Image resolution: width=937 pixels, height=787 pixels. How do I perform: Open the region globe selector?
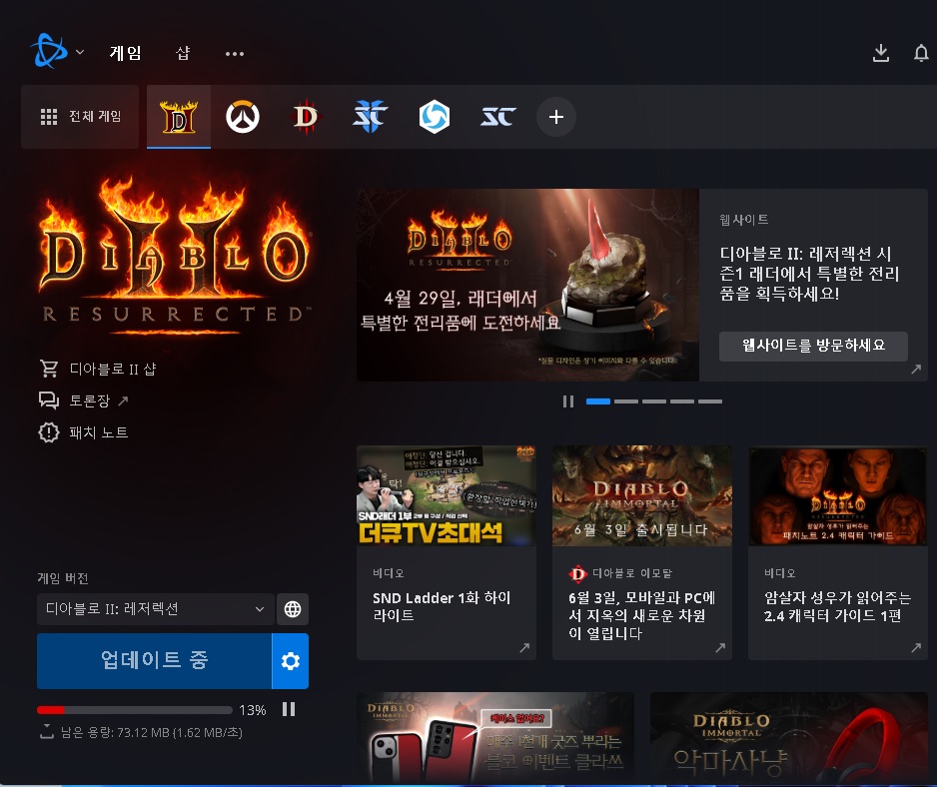[293, 609]
